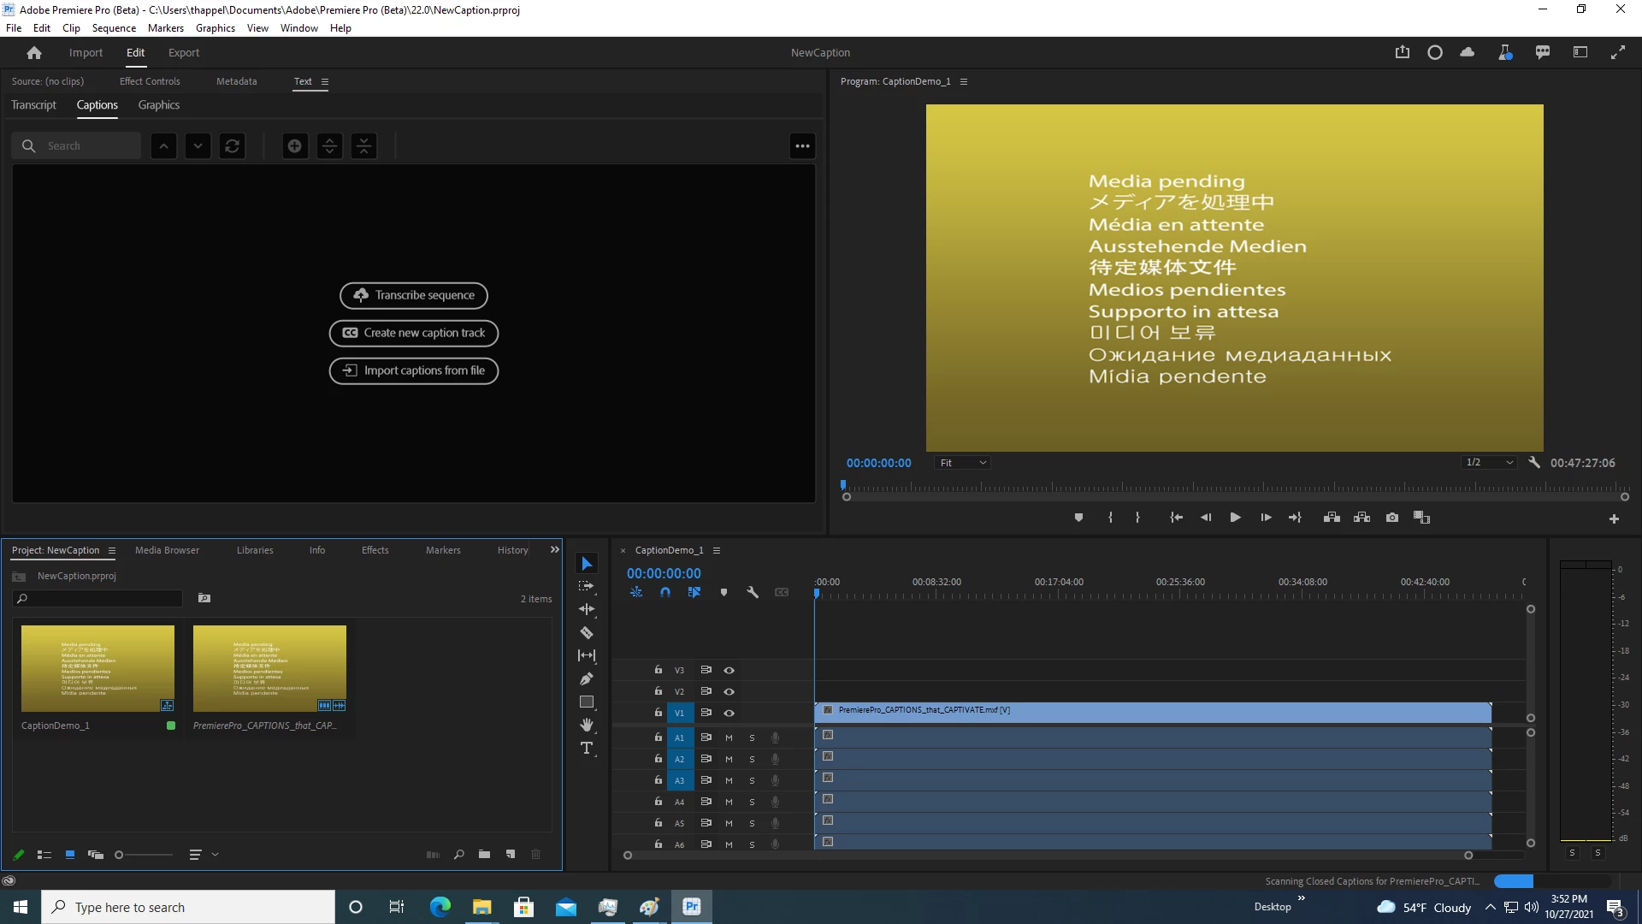The height and width of the screenshot is (924, 1642).
Task: Select the Type tool
Action: 587,749
